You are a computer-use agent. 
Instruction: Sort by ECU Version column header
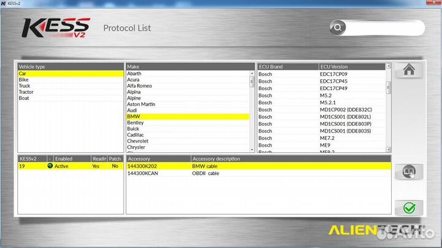point(352,67)
